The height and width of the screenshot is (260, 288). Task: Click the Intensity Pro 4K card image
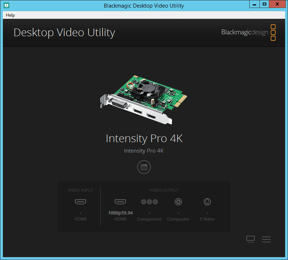144,99
